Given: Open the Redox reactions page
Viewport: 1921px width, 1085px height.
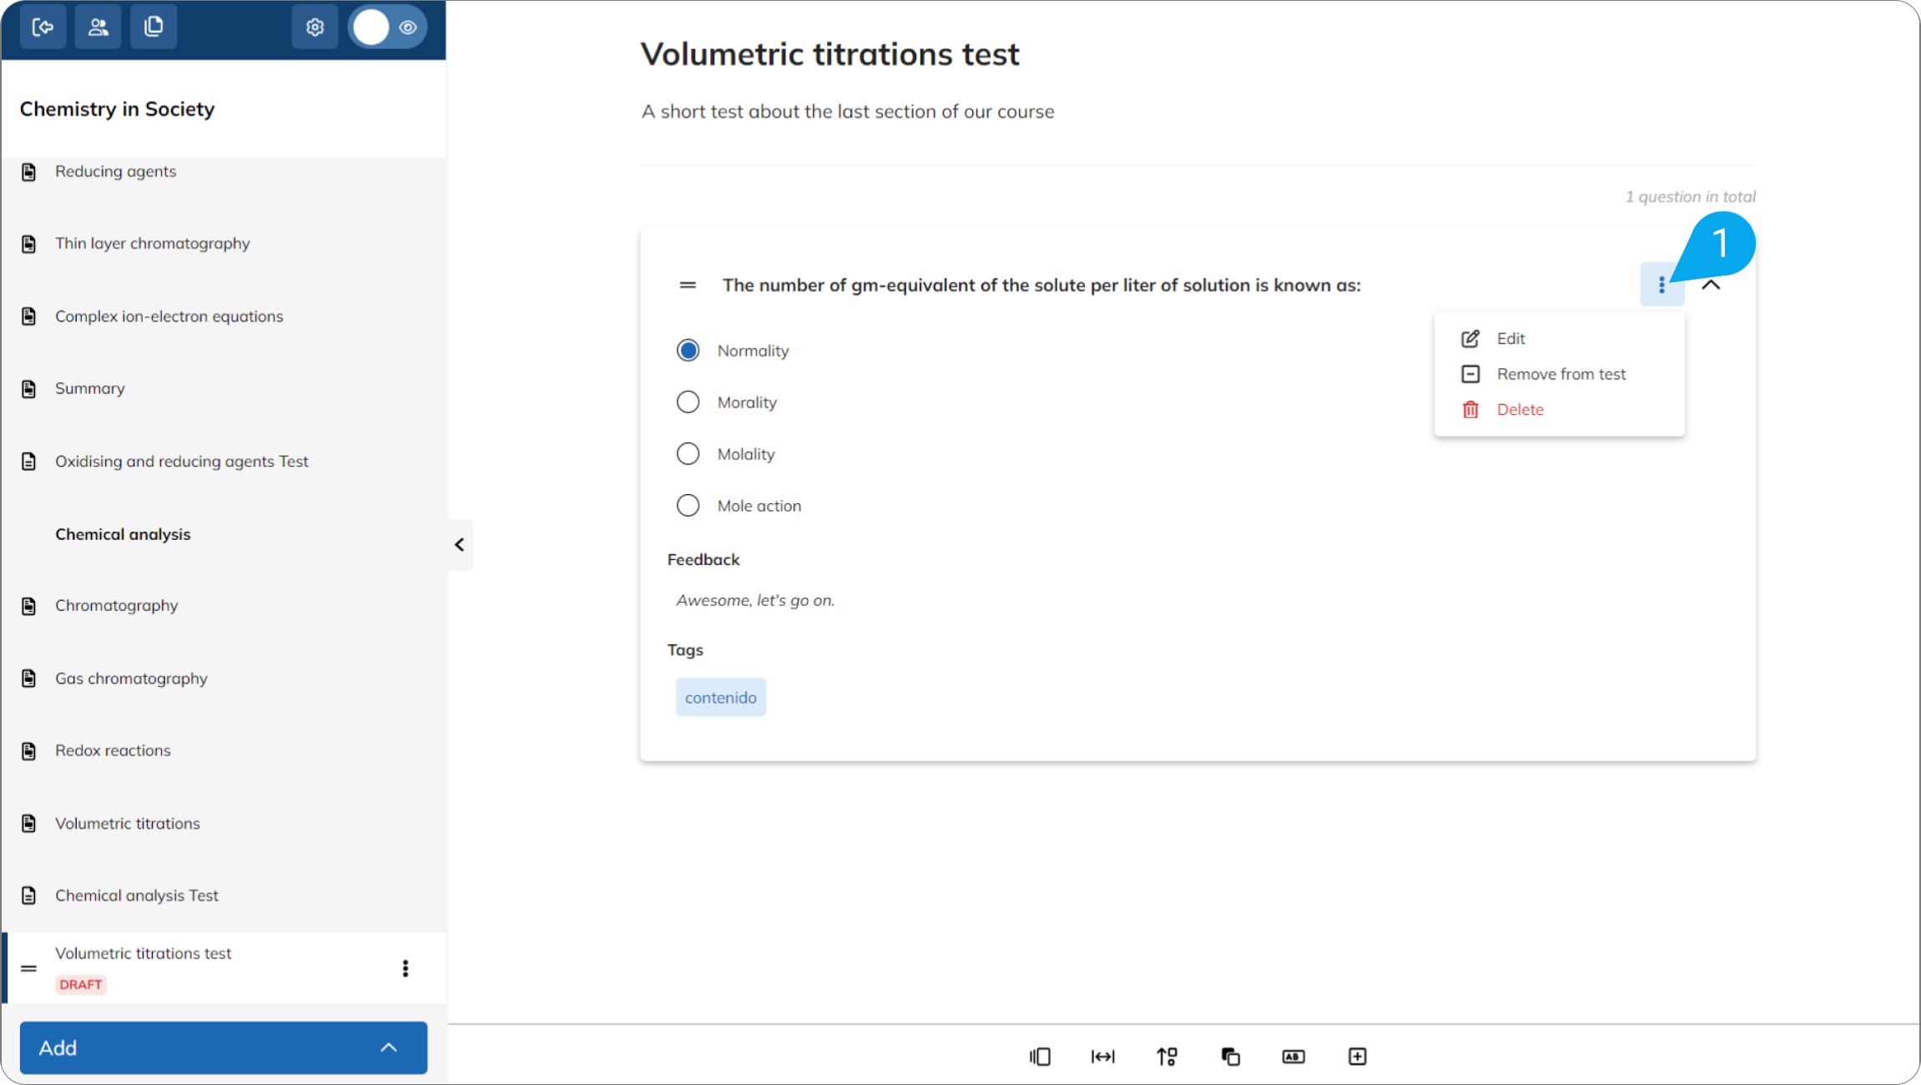Looking at the screenshot, I should pyautogui.click(x=113, y=750).
